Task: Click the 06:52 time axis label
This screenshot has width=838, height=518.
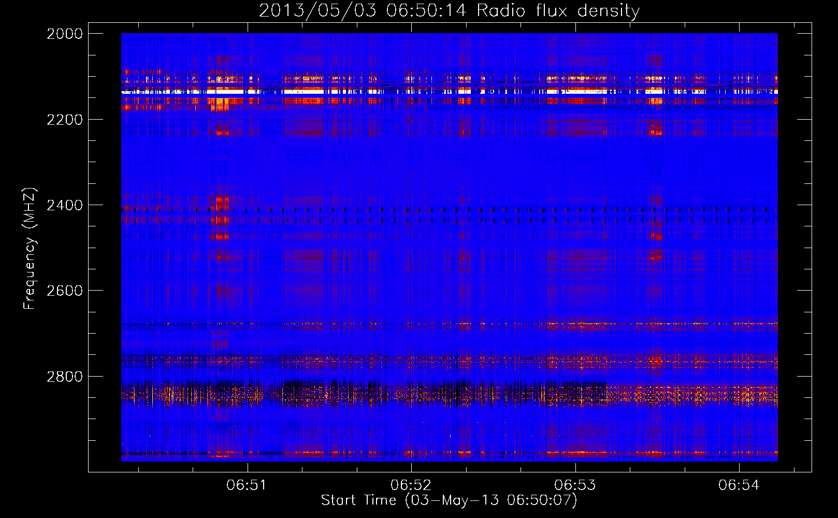Action: pos(411,485)
